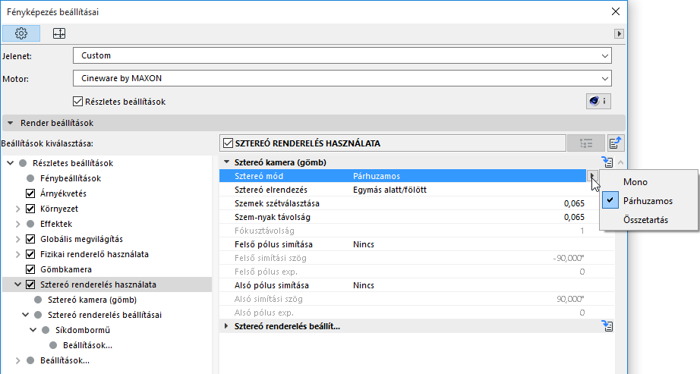Click the scroll up arrow of settings panel
The width and height of the screenshot is (700, 374).
pos(620,162)
